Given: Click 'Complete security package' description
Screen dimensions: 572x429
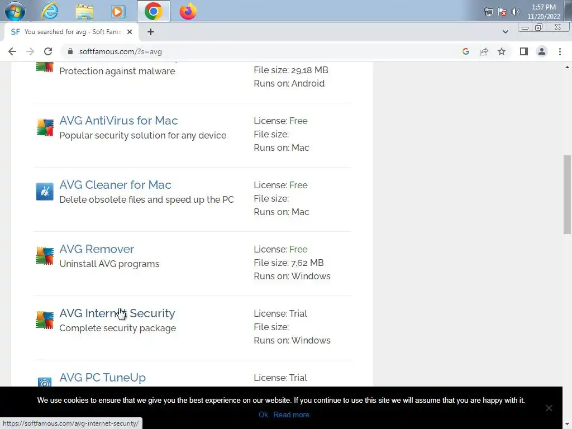Looking at the screenshot, I should pos(117,328).
